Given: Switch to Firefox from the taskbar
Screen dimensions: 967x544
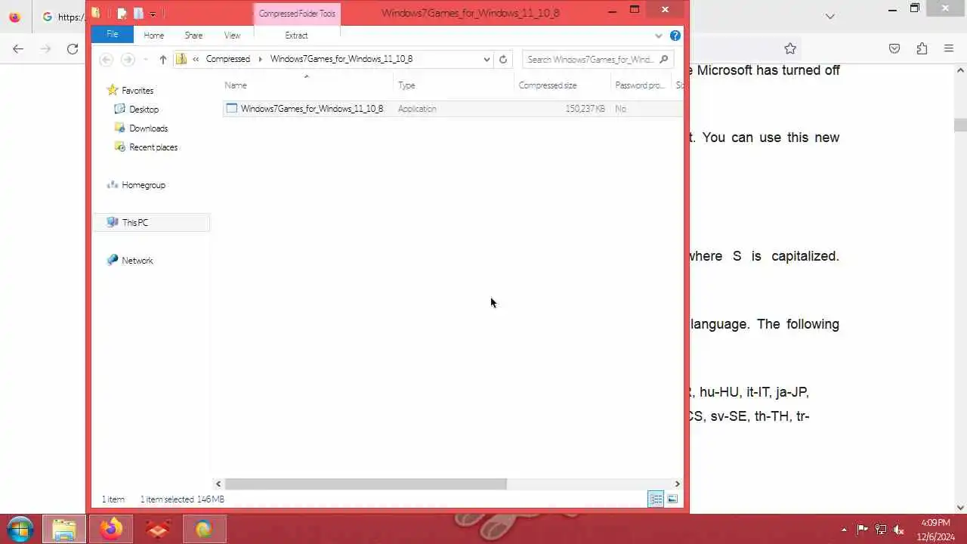Looking at the screenshot, I should [111, 529].
